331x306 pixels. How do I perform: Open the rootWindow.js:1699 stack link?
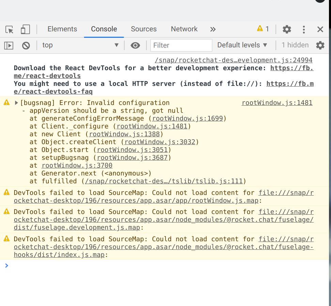tap(187, 118)
